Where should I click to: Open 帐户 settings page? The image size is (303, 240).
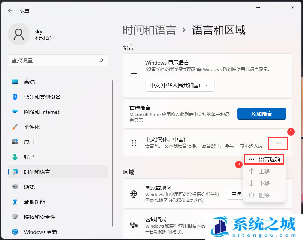(x=58, y=157)
